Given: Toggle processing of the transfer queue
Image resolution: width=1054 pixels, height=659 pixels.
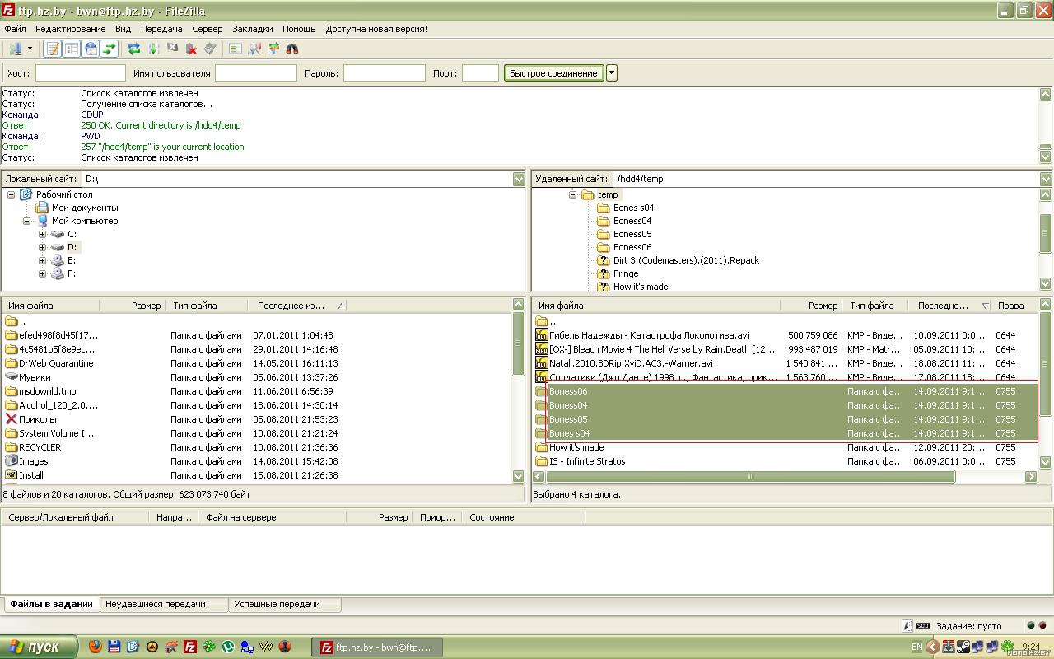Looking at the screenshot, I should [153, 49].
